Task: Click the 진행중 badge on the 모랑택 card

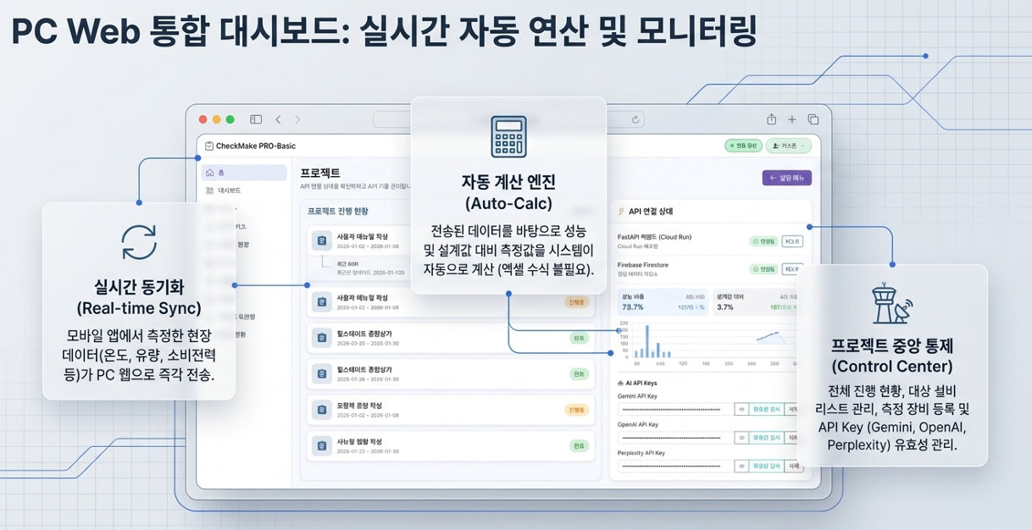Action: coord(576,410)
